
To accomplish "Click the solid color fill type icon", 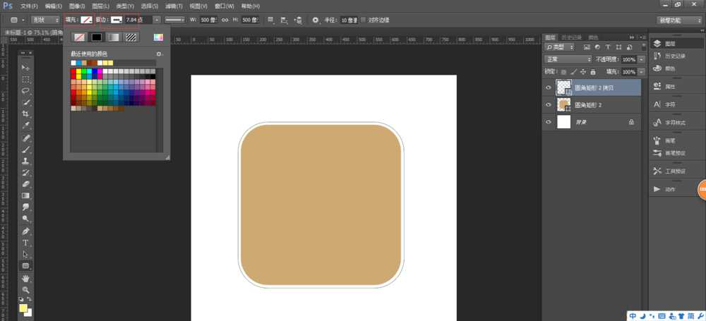I will [96, 37].
